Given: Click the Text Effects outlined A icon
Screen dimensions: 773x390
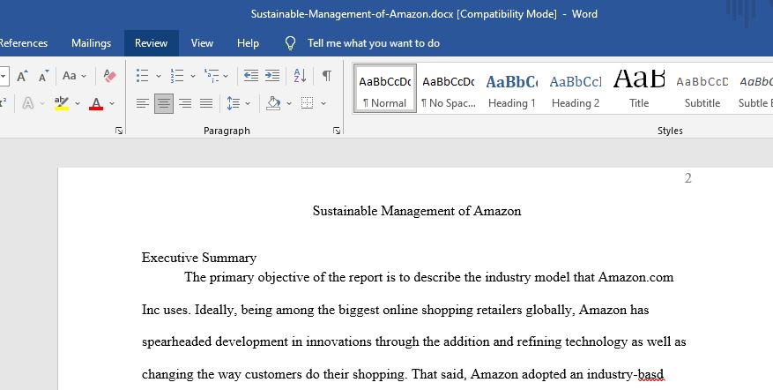Looking at the screenshot, I should click(28, 103).
